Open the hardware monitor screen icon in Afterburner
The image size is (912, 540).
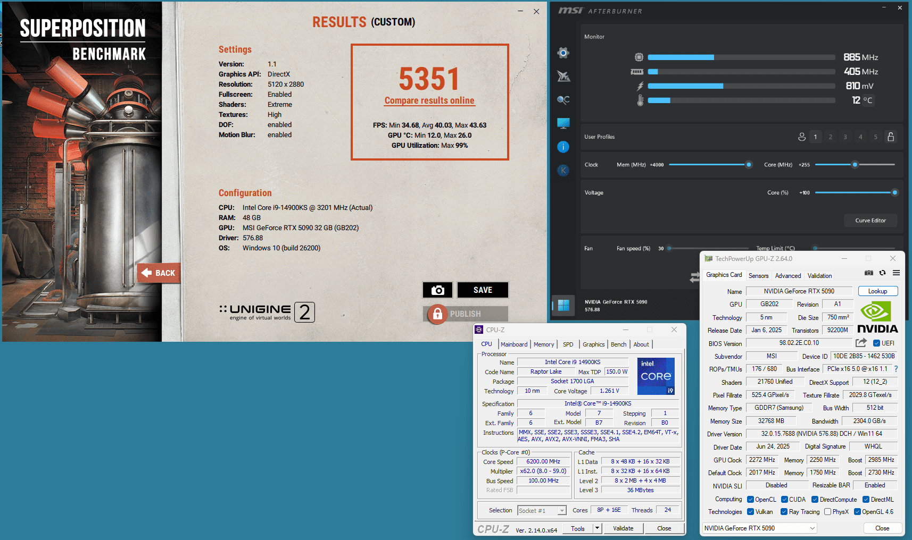[563, 123]
